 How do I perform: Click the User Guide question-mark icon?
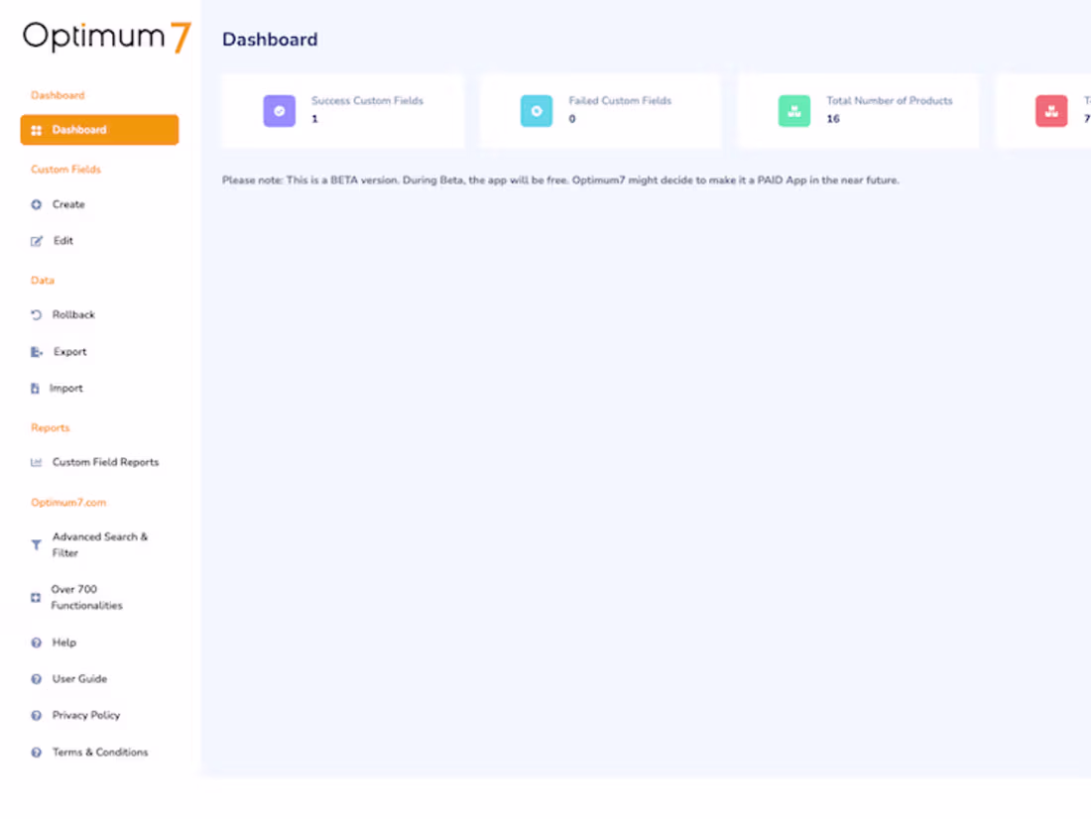pos(36,679)
